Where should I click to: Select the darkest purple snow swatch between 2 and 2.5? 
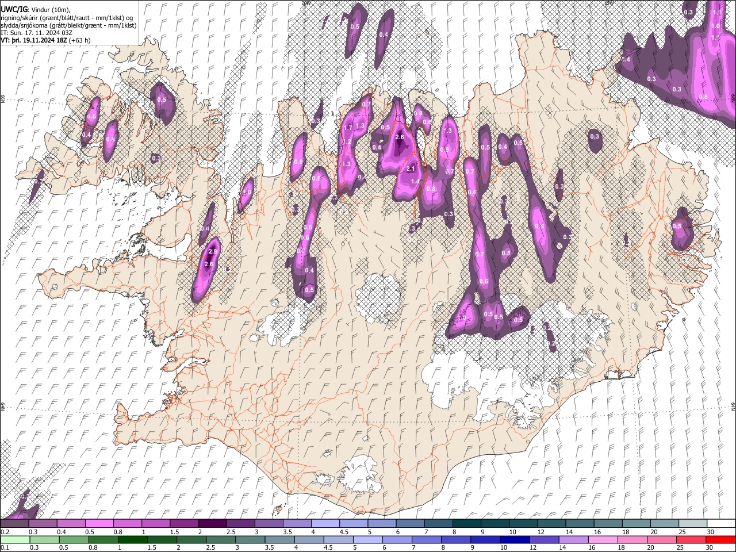click(213, 523)
